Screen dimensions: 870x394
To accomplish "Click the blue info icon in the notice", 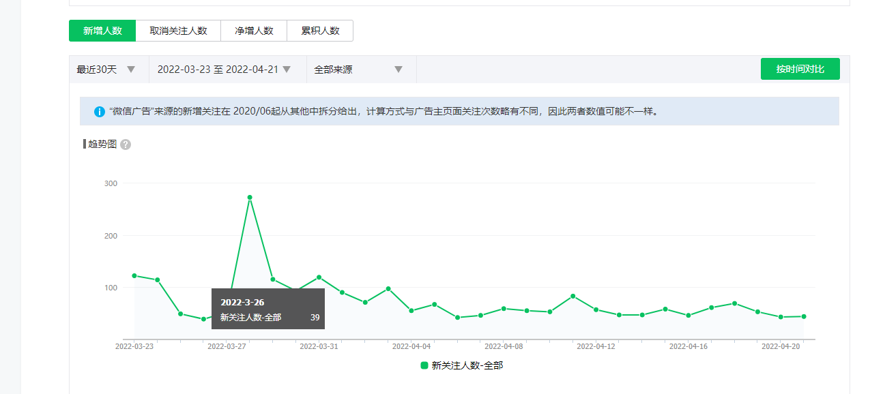I will pos(99,111).
